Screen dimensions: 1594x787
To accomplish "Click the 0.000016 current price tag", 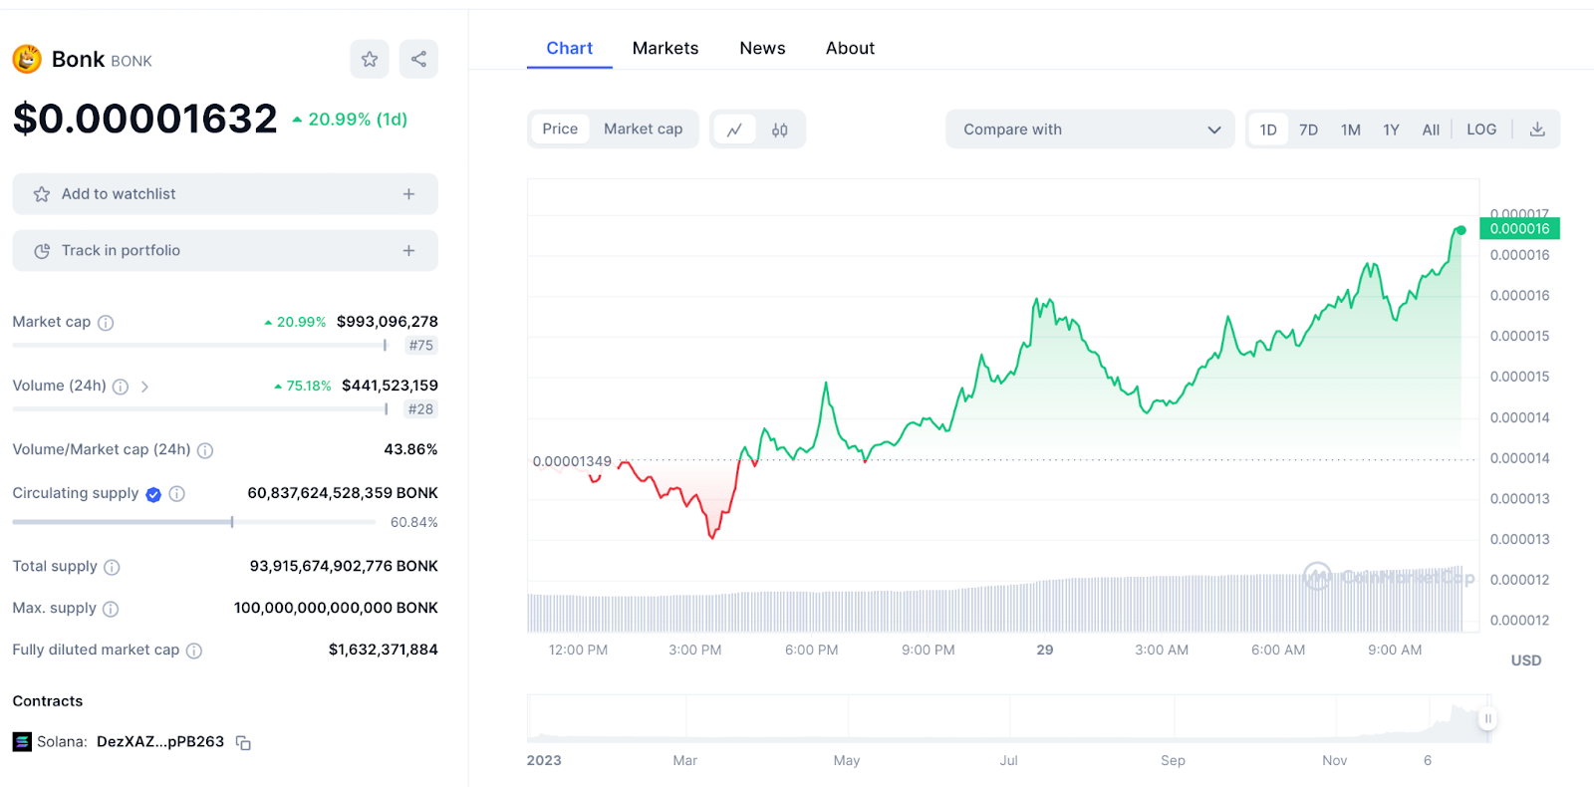I will [x=1520, y=229].
